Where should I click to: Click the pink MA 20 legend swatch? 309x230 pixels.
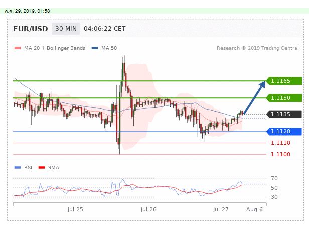(18, 48)
